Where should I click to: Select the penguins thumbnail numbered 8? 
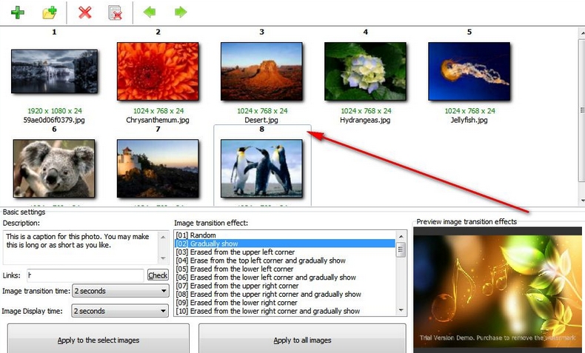pyautogui.click(x=261, y=168)
